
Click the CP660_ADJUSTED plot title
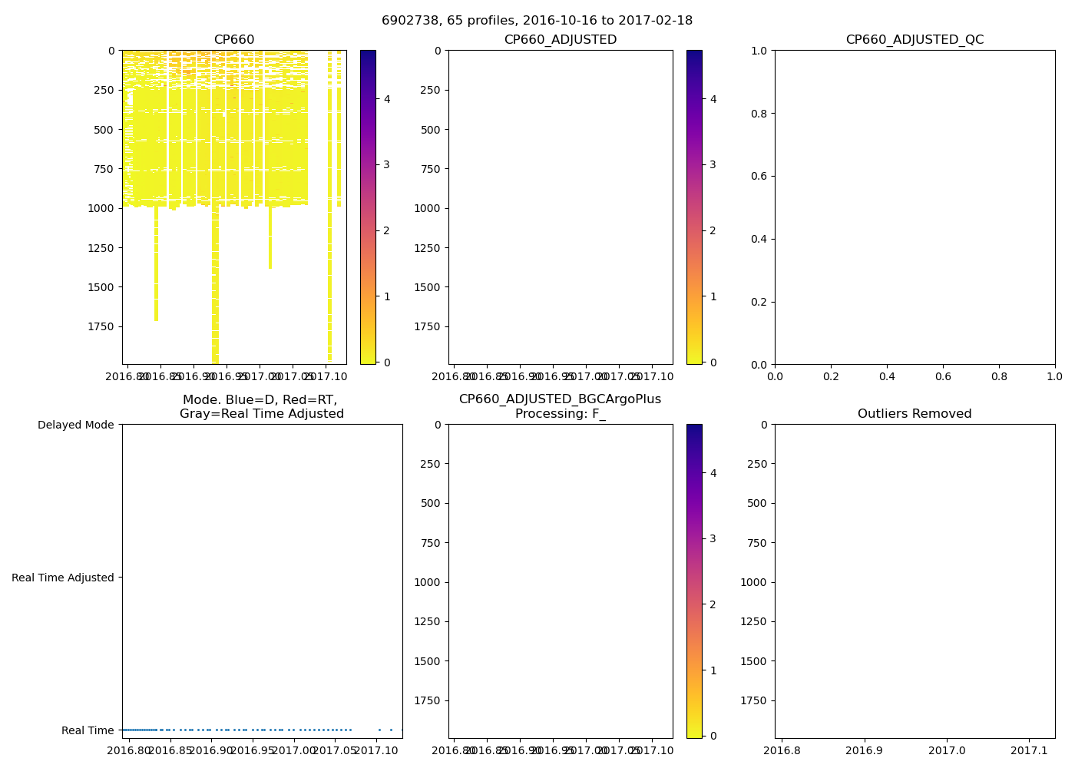point(560,40)
